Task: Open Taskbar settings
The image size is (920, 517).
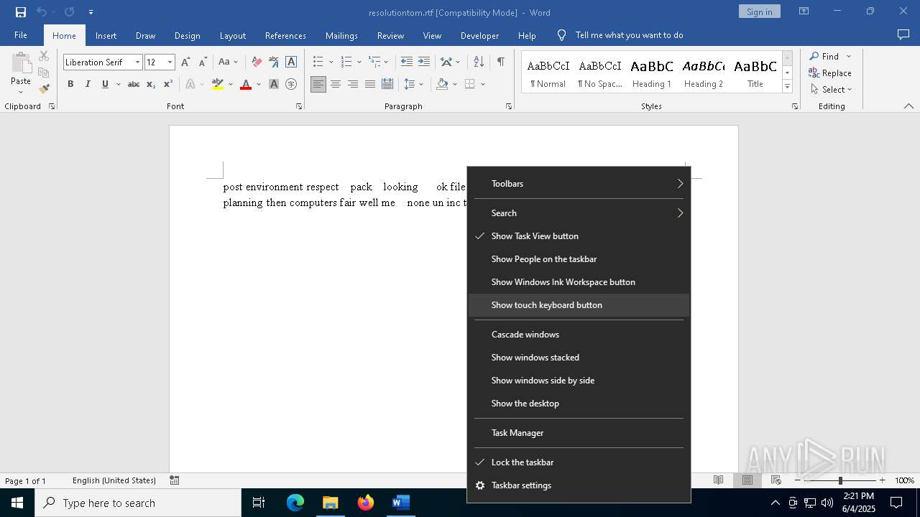Action: (x=579, y=485)
